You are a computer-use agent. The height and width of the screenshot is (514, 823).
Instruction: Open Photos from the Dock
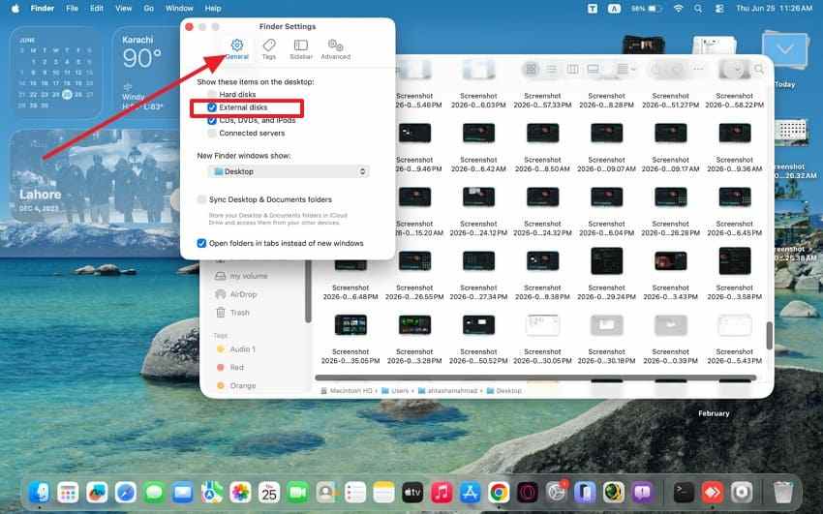point(240,493)
